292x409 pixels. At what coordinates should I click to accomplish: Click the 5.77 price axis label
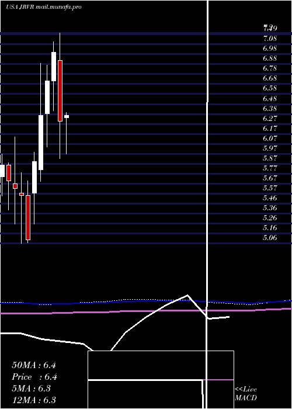coord(270,168)
